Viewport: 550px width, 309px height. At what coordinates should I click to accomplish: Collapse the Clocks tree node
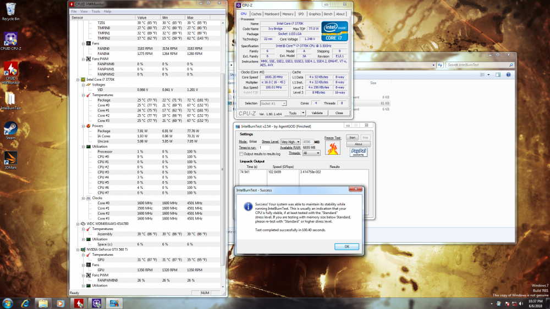[x=83, y=198]
